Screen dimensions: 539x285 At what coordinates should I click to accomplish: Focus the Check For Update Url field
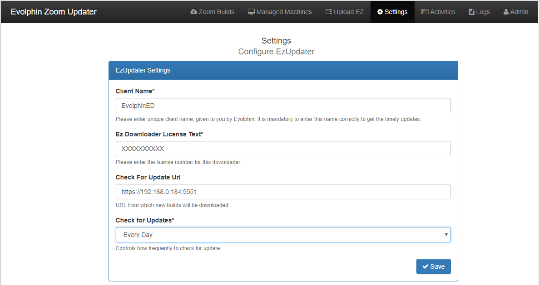point(283,192)
